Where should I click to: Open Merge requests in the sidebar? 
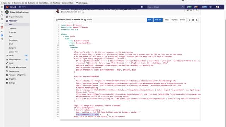point(14,60)
